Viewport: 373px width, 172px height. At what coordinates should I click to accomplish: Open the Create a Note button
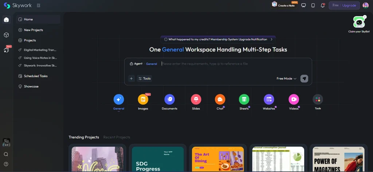(x=284, y=5)
